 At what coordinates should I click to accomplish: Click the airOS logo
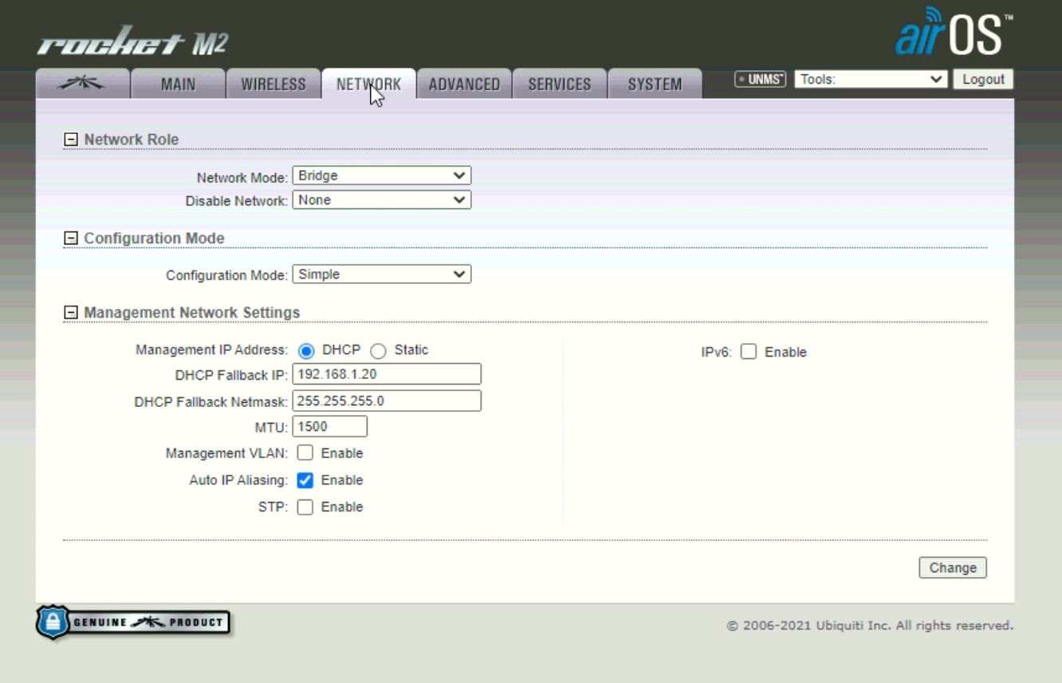954,34
